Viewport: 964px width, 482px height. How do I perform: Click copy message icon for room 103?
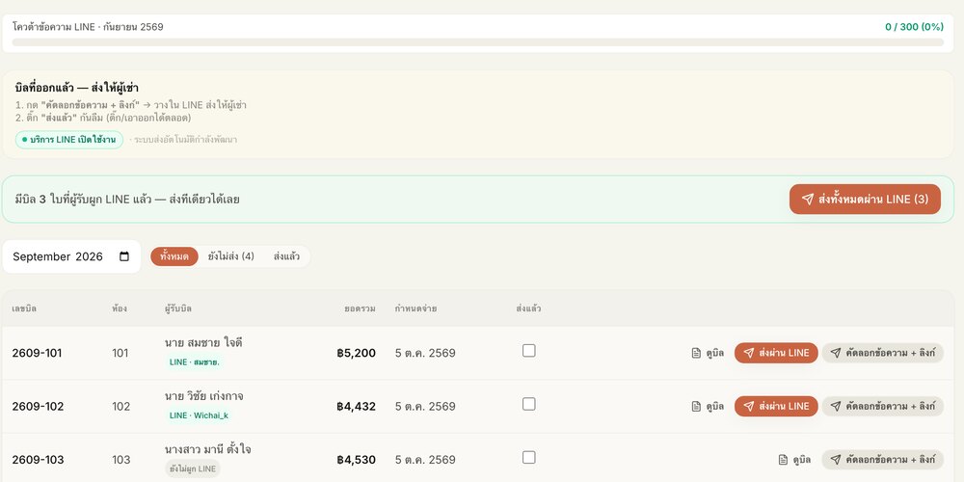836,459
